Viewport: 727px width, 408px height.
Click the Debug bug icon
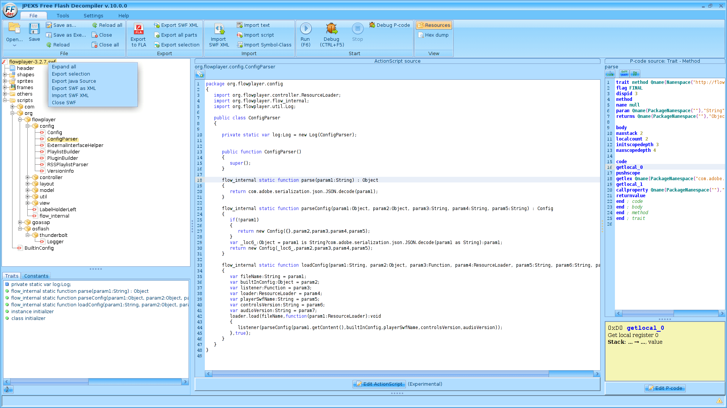(332, 28)
